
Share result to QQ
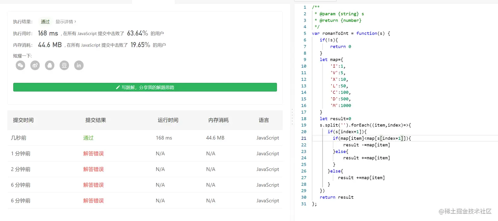tap(50, 65)
